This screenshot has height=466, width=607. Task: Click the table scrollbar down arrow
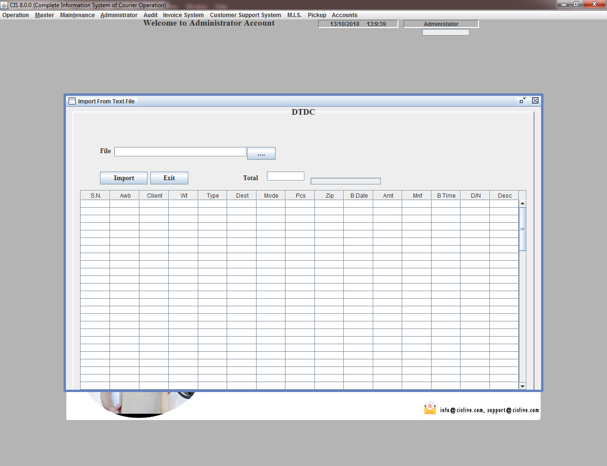pos(523,386)
